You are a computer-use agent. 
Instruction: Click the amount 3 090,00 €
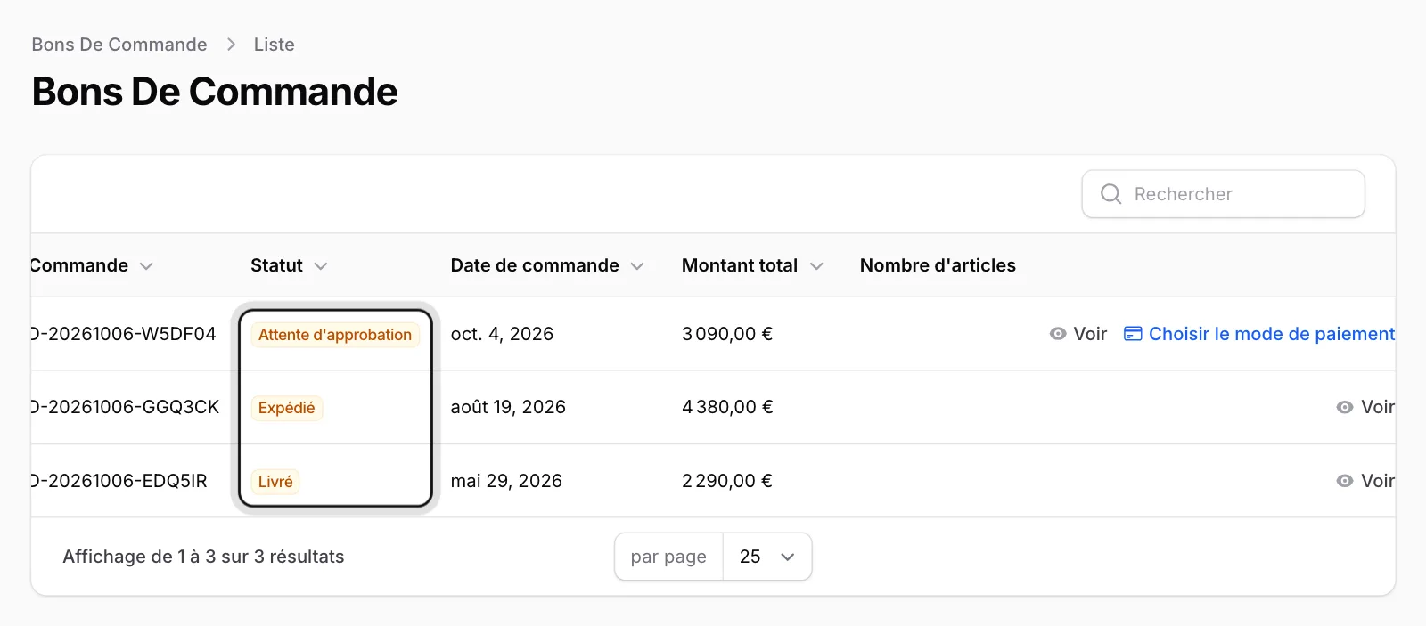click(x=727, y=334)
